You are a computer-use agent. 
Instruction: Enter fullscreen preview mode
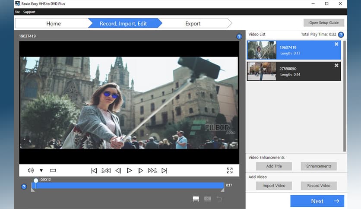click(230, 170)
